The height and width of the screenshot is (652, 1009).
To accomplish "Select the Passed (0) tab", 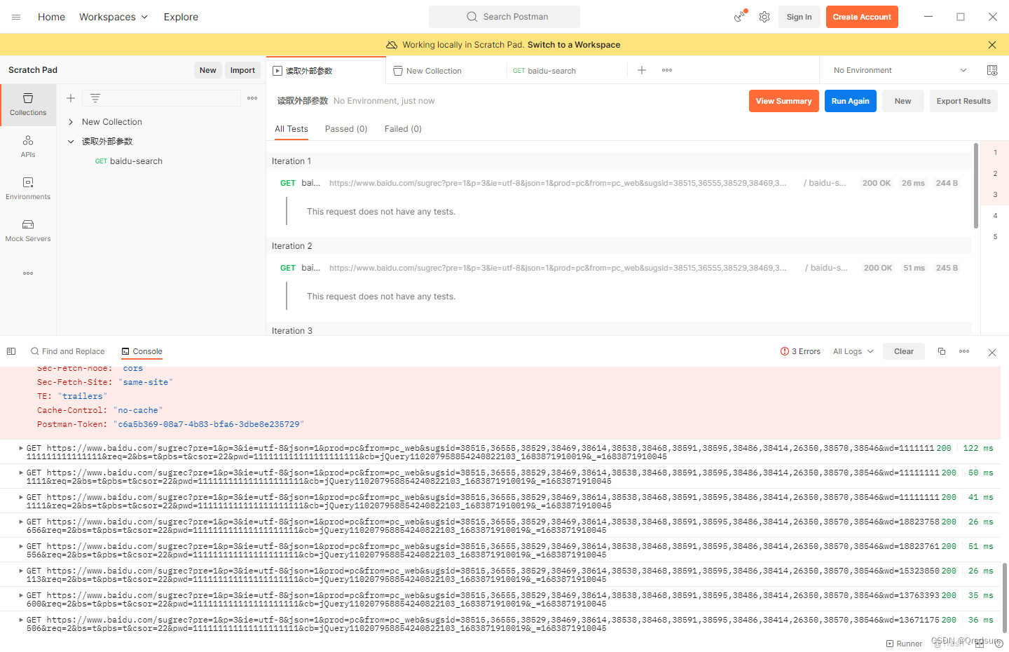I will (x=346, y=129).
